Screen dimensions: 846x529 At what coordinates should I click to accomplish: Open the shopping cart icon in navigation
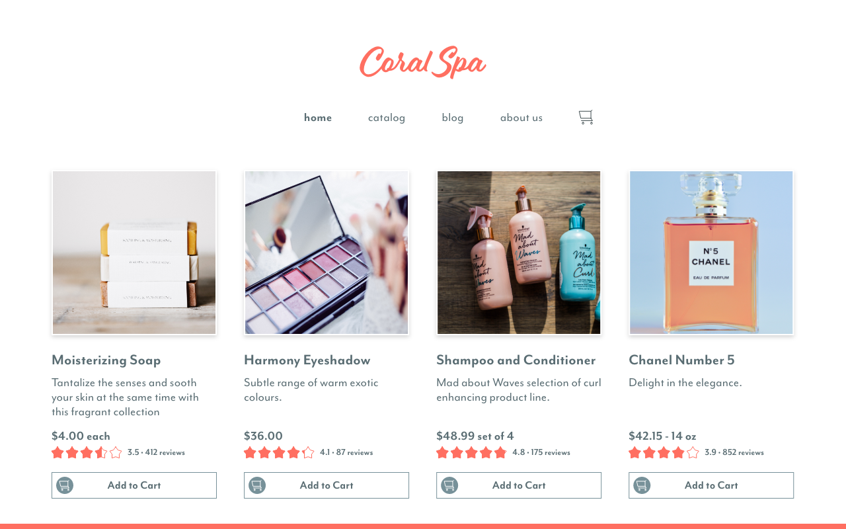[586, 117]
